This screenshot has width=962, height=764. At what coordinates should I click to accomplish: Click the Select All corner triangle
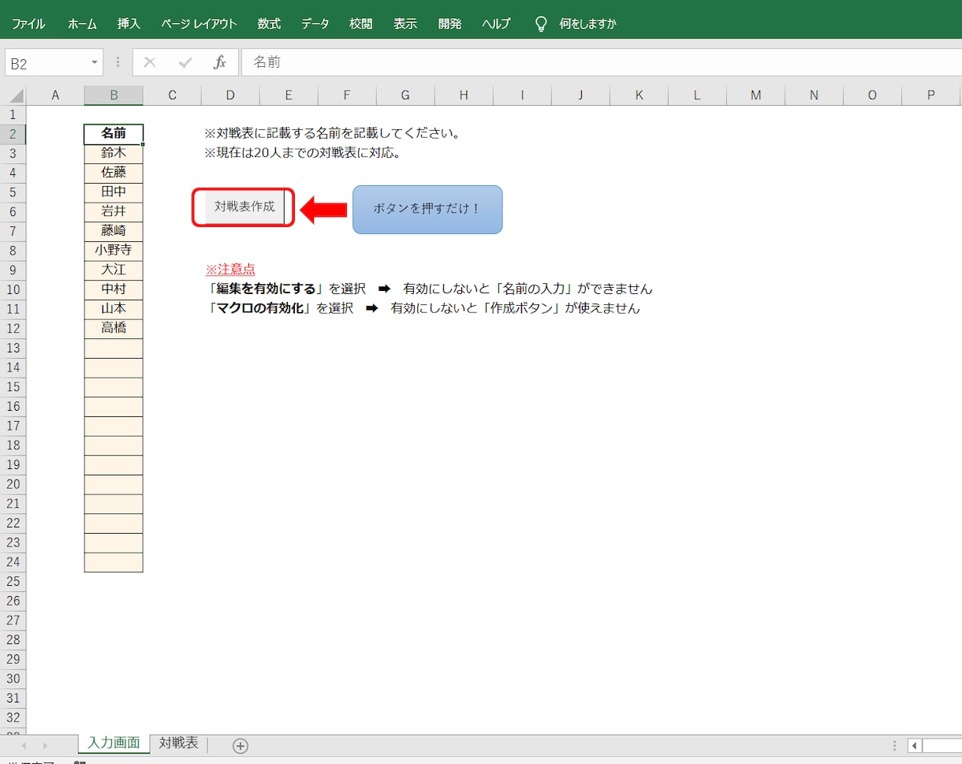click(x=15, y=96)
